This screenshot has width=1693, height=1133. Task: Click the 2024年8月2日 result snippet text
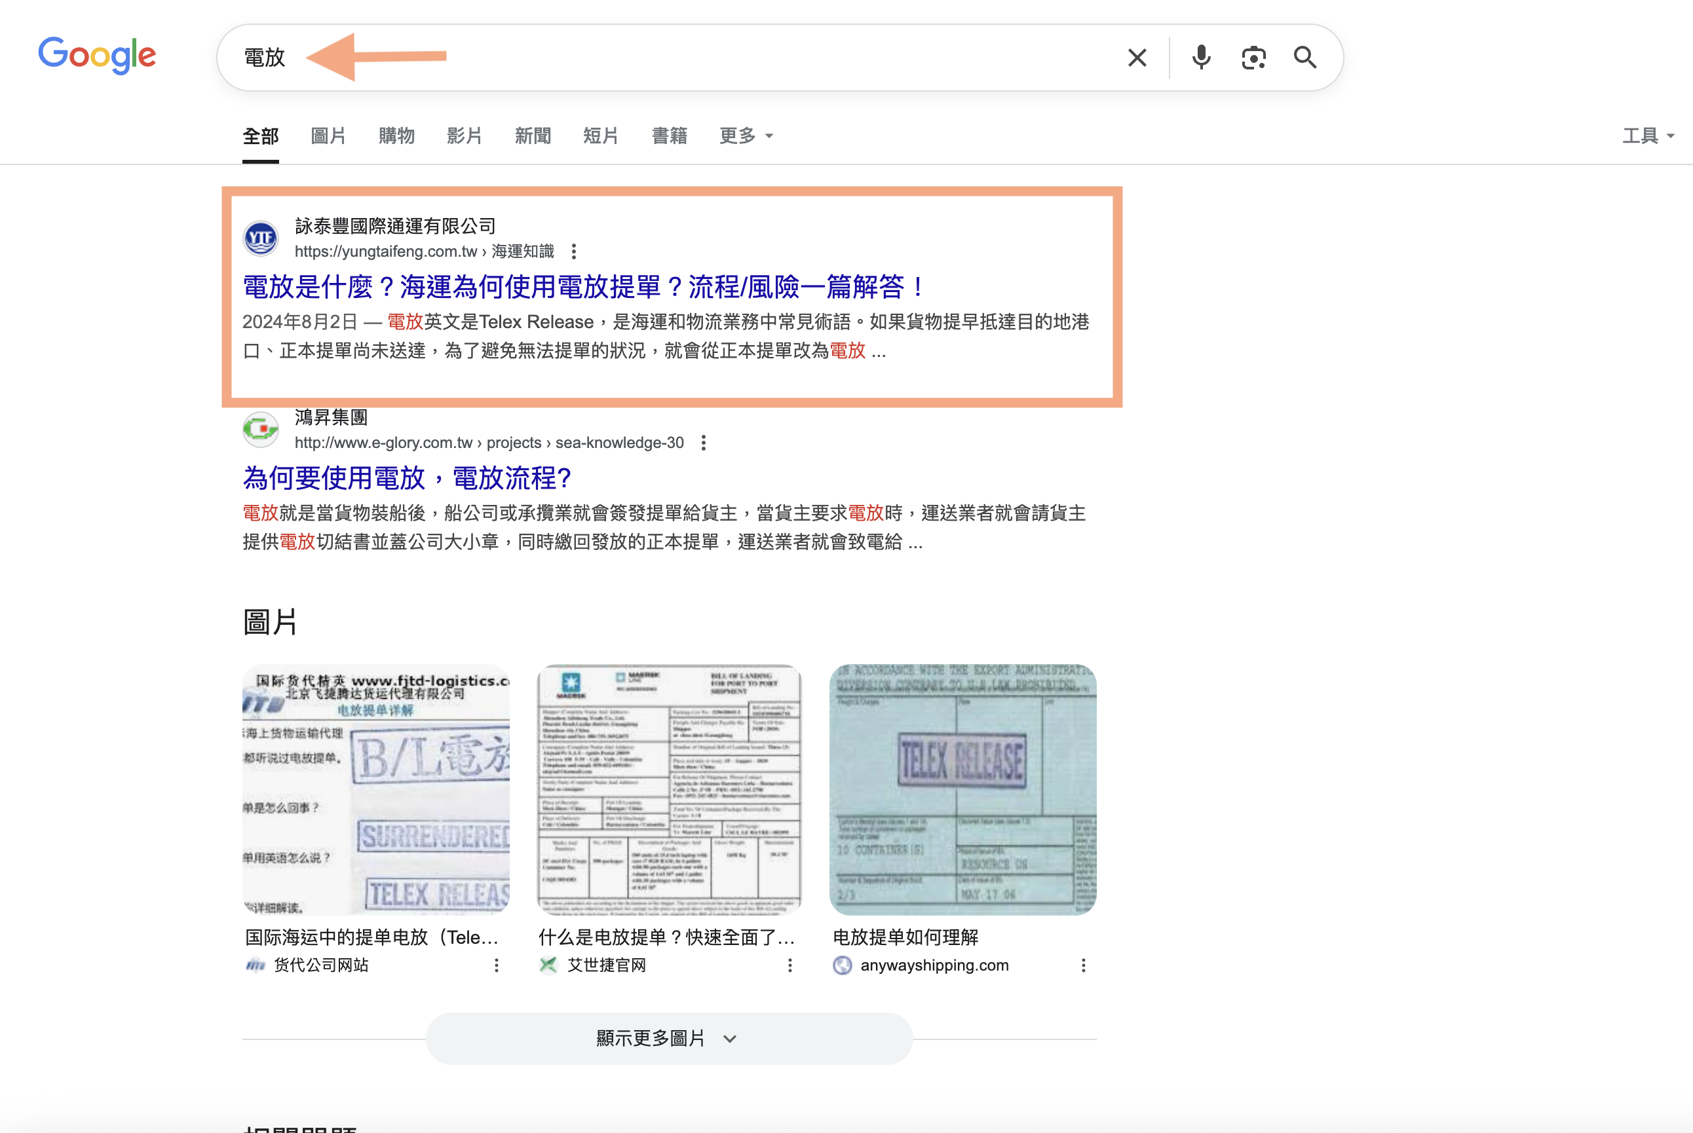coord(666,336)
